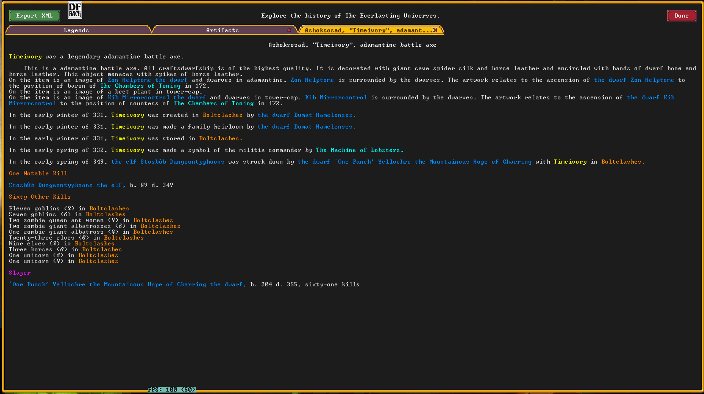Follow The Chambers of Toning link after 'countess of'
The height and width of the screenshot is (394, 704).
(x=214, y=103)
